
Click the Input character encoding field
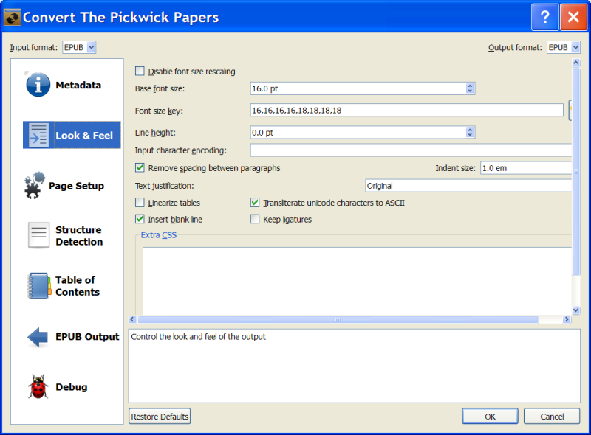[411, 150]
